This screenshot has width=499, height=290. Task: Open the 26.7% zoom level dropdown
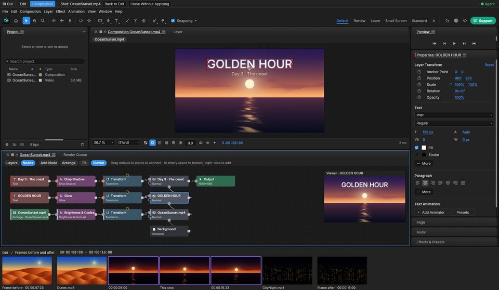103,143
